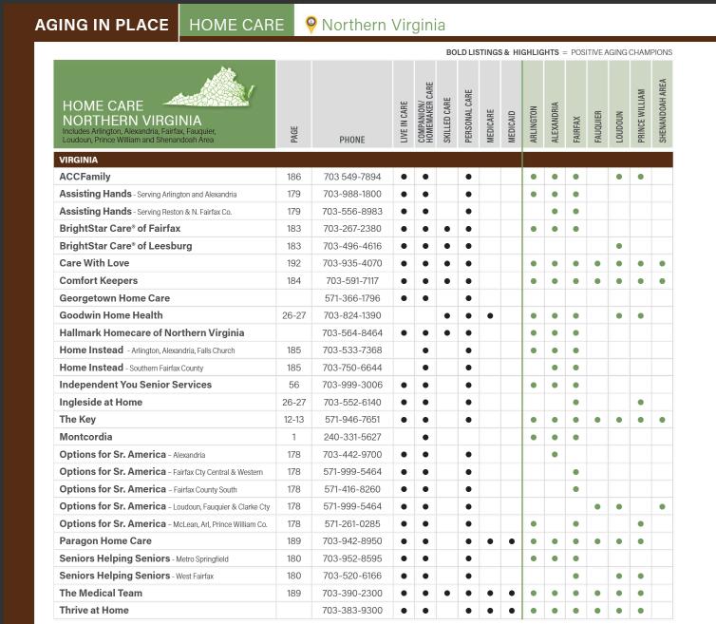Click the Alexandria dot for Options Alexandria row
Image resolution: width=716 pixels, height=624 pixels.
[x=555, y=455]
